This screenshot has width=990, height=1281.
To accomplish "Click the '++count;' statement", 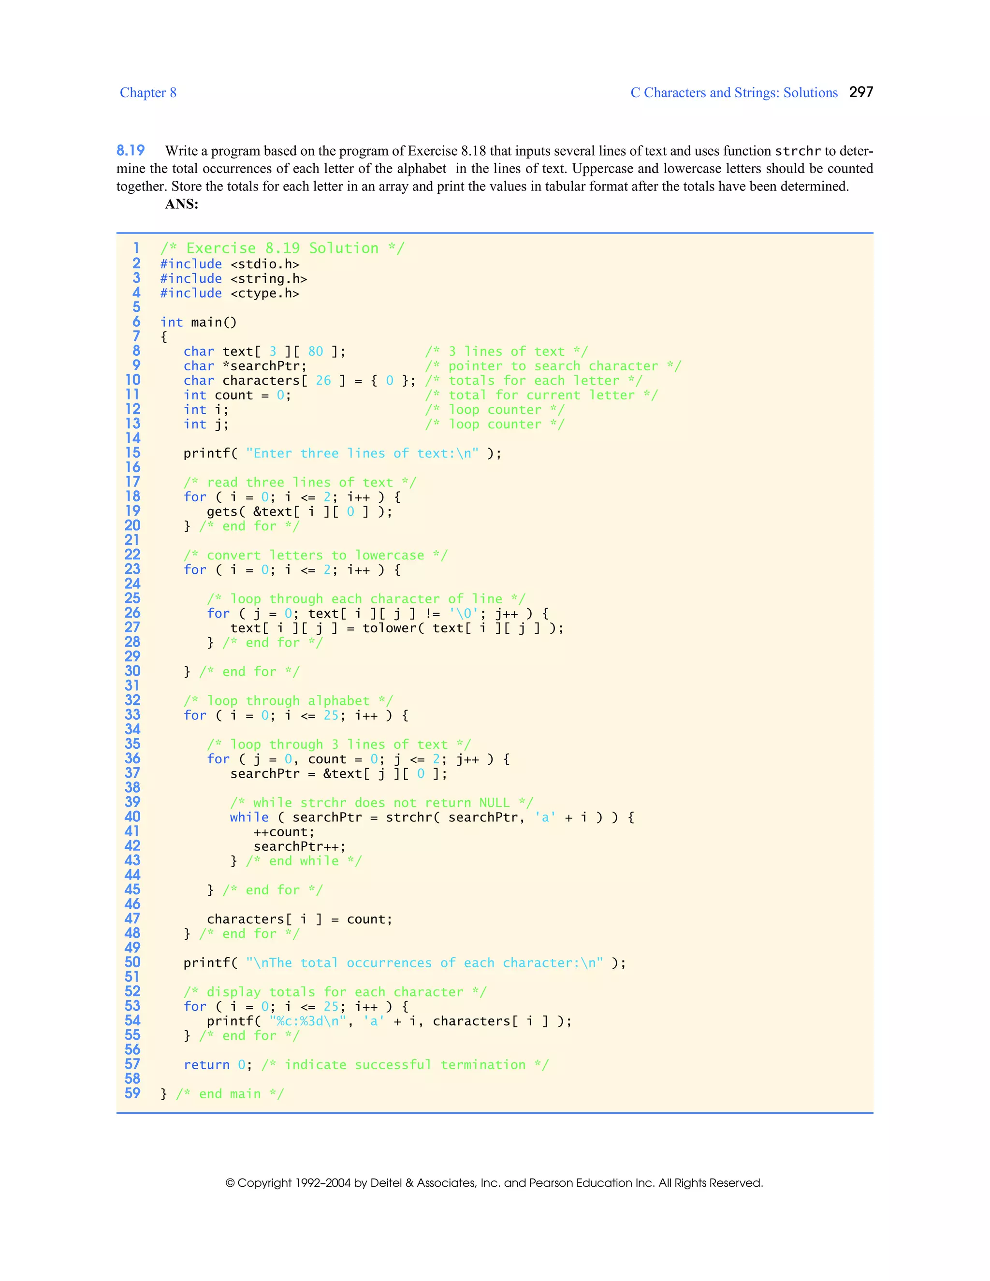I will [x=284, y=832].
